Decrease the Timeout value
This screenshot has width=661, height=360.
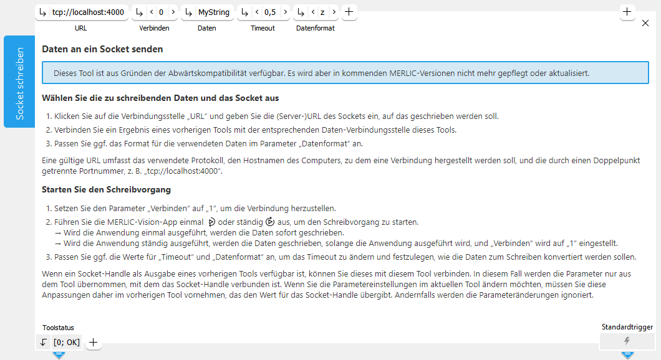pyautogui.click(x=256, y=12)
